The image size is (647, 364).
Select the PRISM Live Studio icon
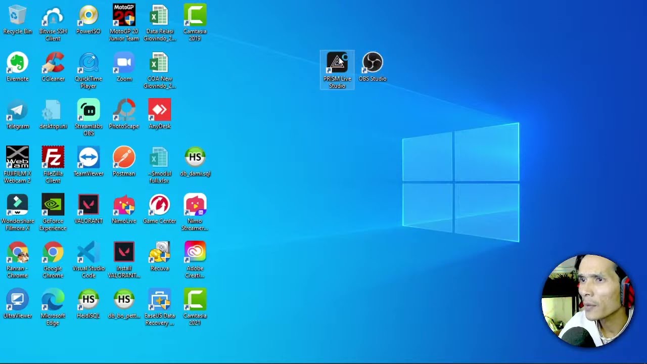click(337, 71)
